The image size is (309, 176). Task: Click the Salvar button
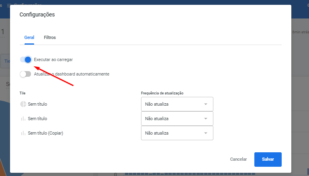pyautogui.click(x=268, y=159)
